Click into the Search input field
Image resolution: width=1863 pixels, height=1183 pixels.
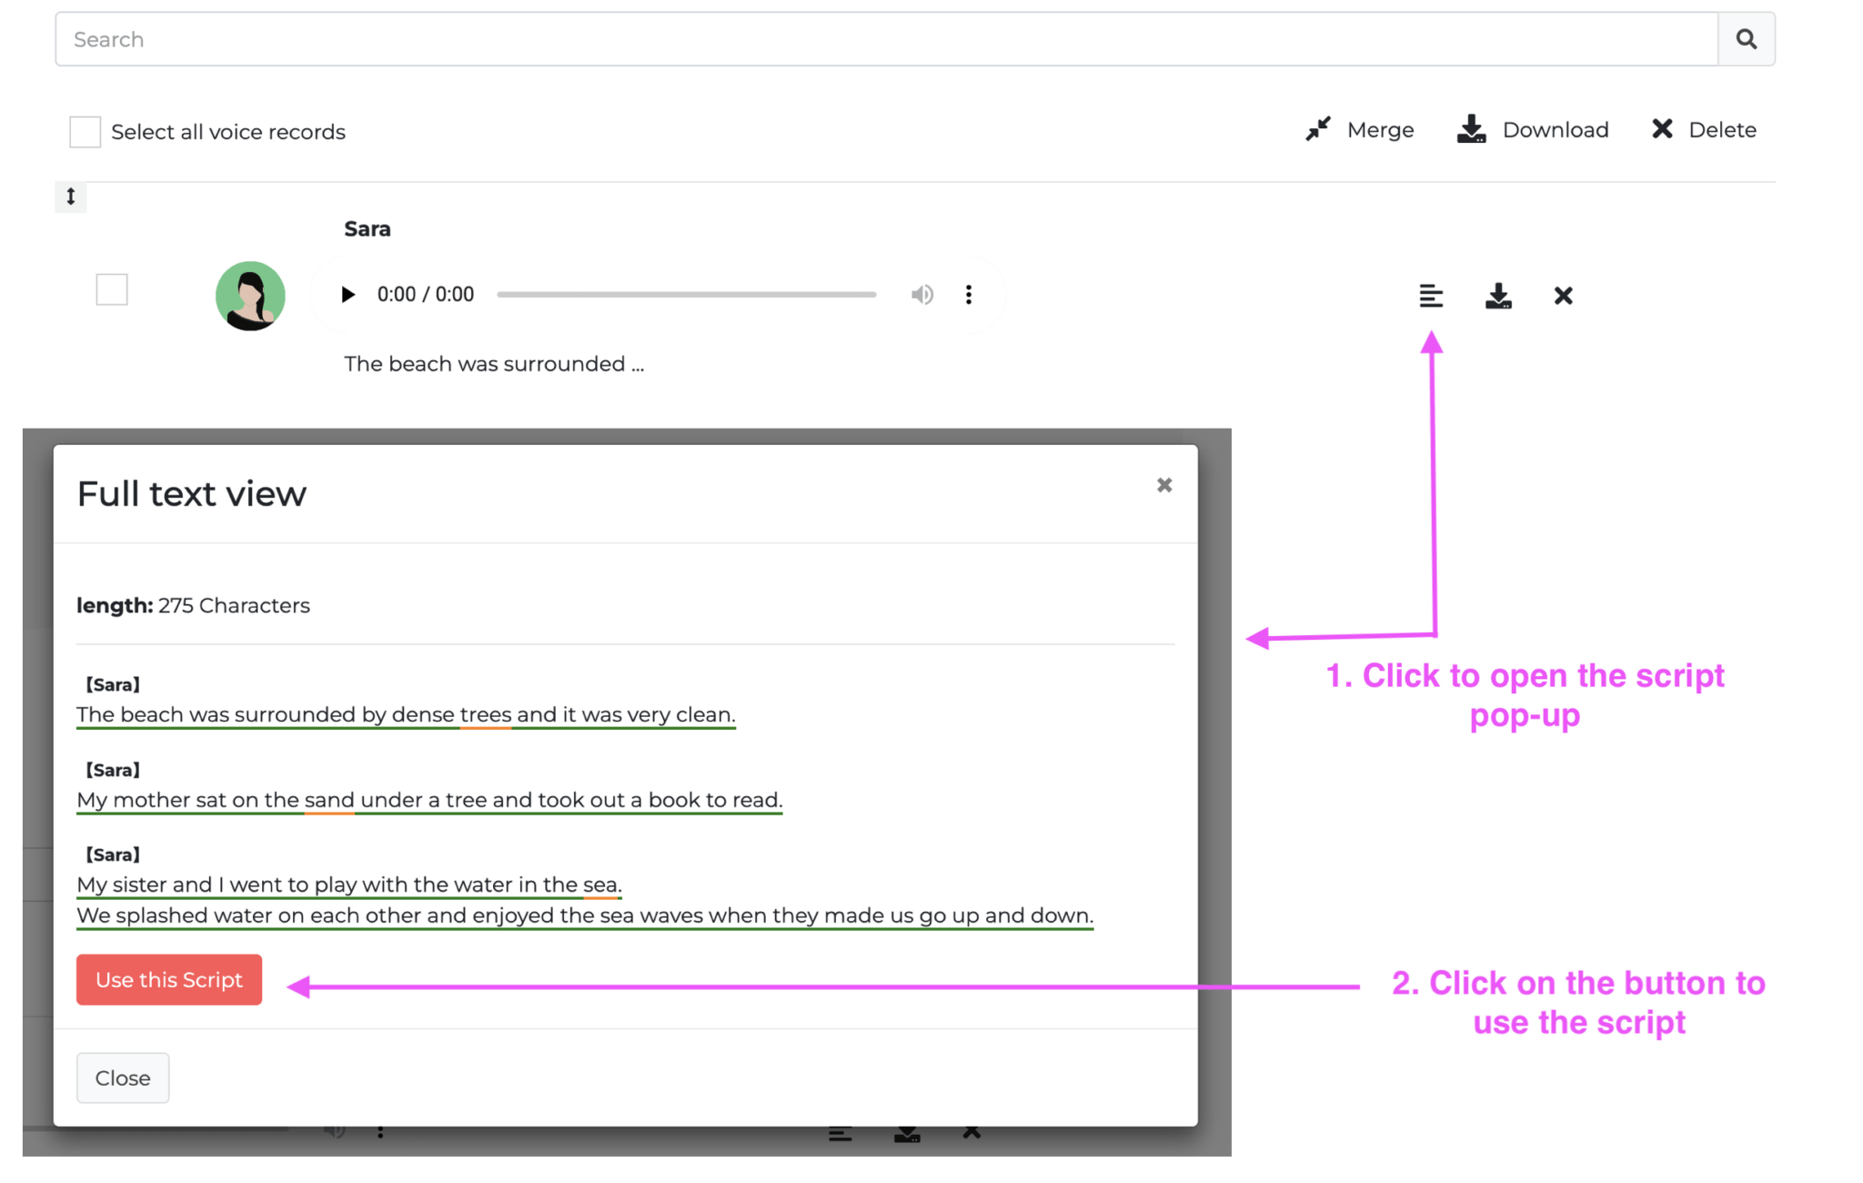tap(886, 39)
